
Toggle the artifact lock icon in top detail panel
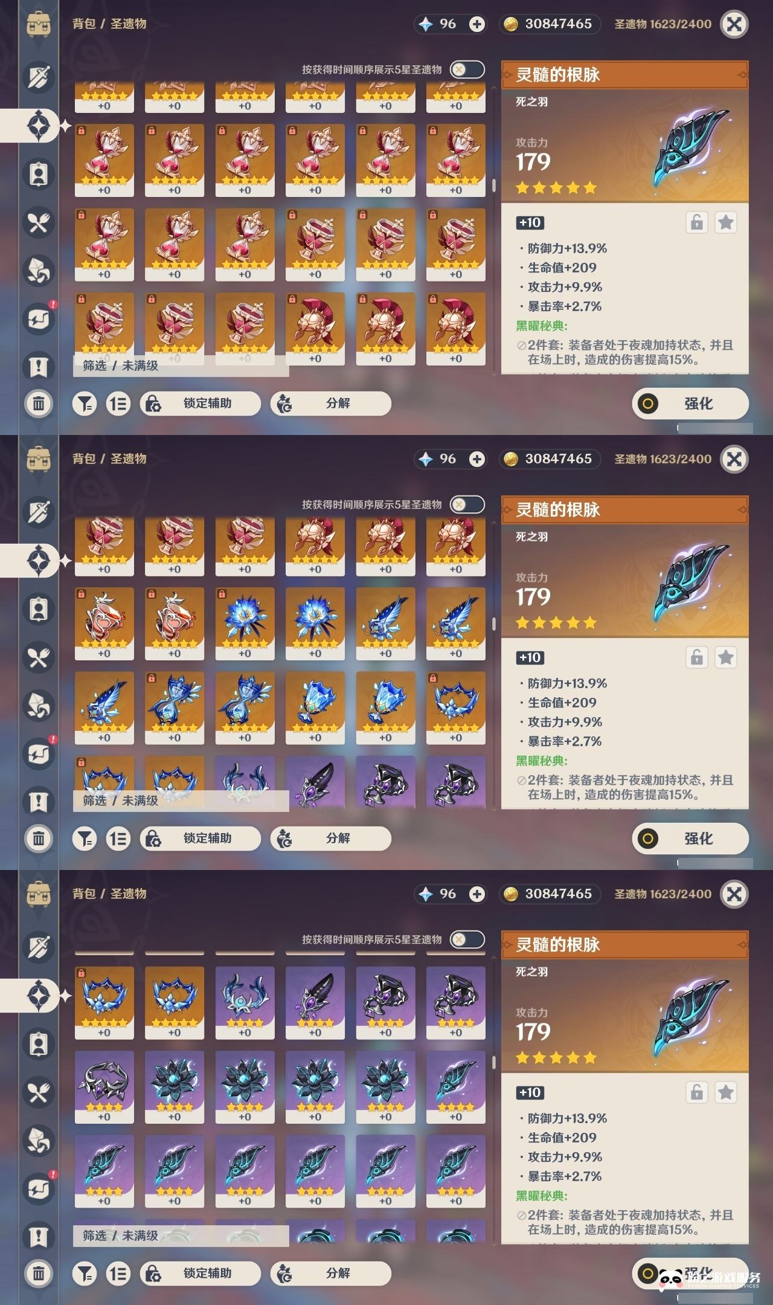point(697,223)
